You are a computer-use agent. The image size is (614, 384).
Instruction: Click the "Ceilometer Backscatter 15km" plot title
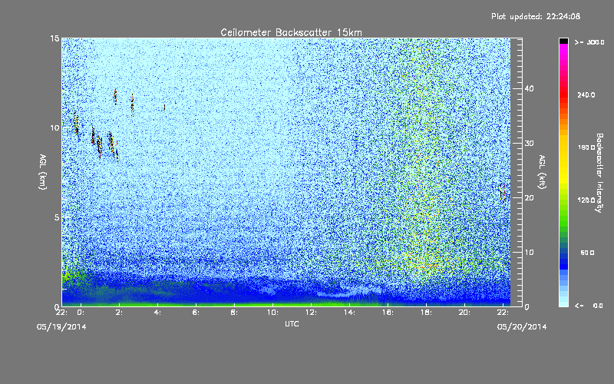(x=292, y=32)
